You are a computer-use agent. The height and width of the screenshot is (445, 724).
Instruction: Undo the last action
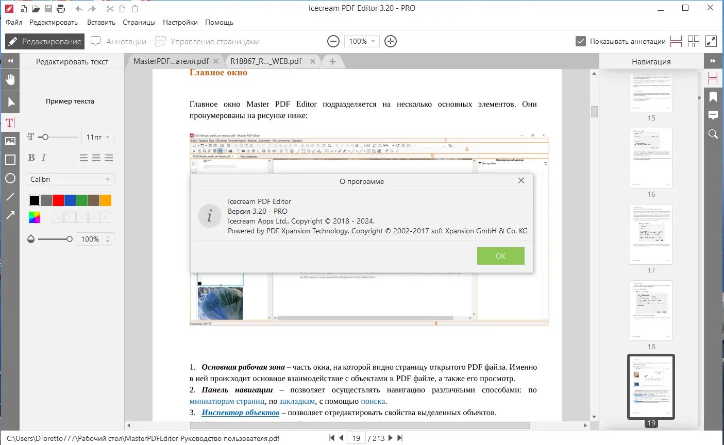79,9
